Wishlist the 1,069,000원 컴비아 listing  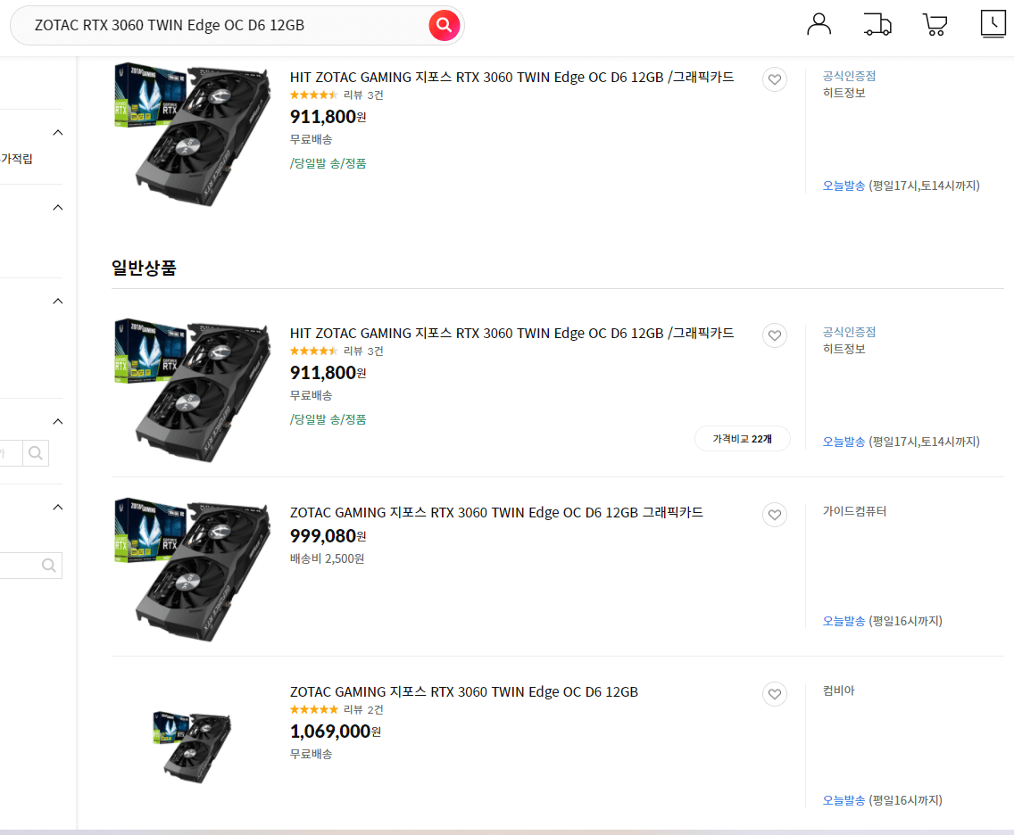774,694
